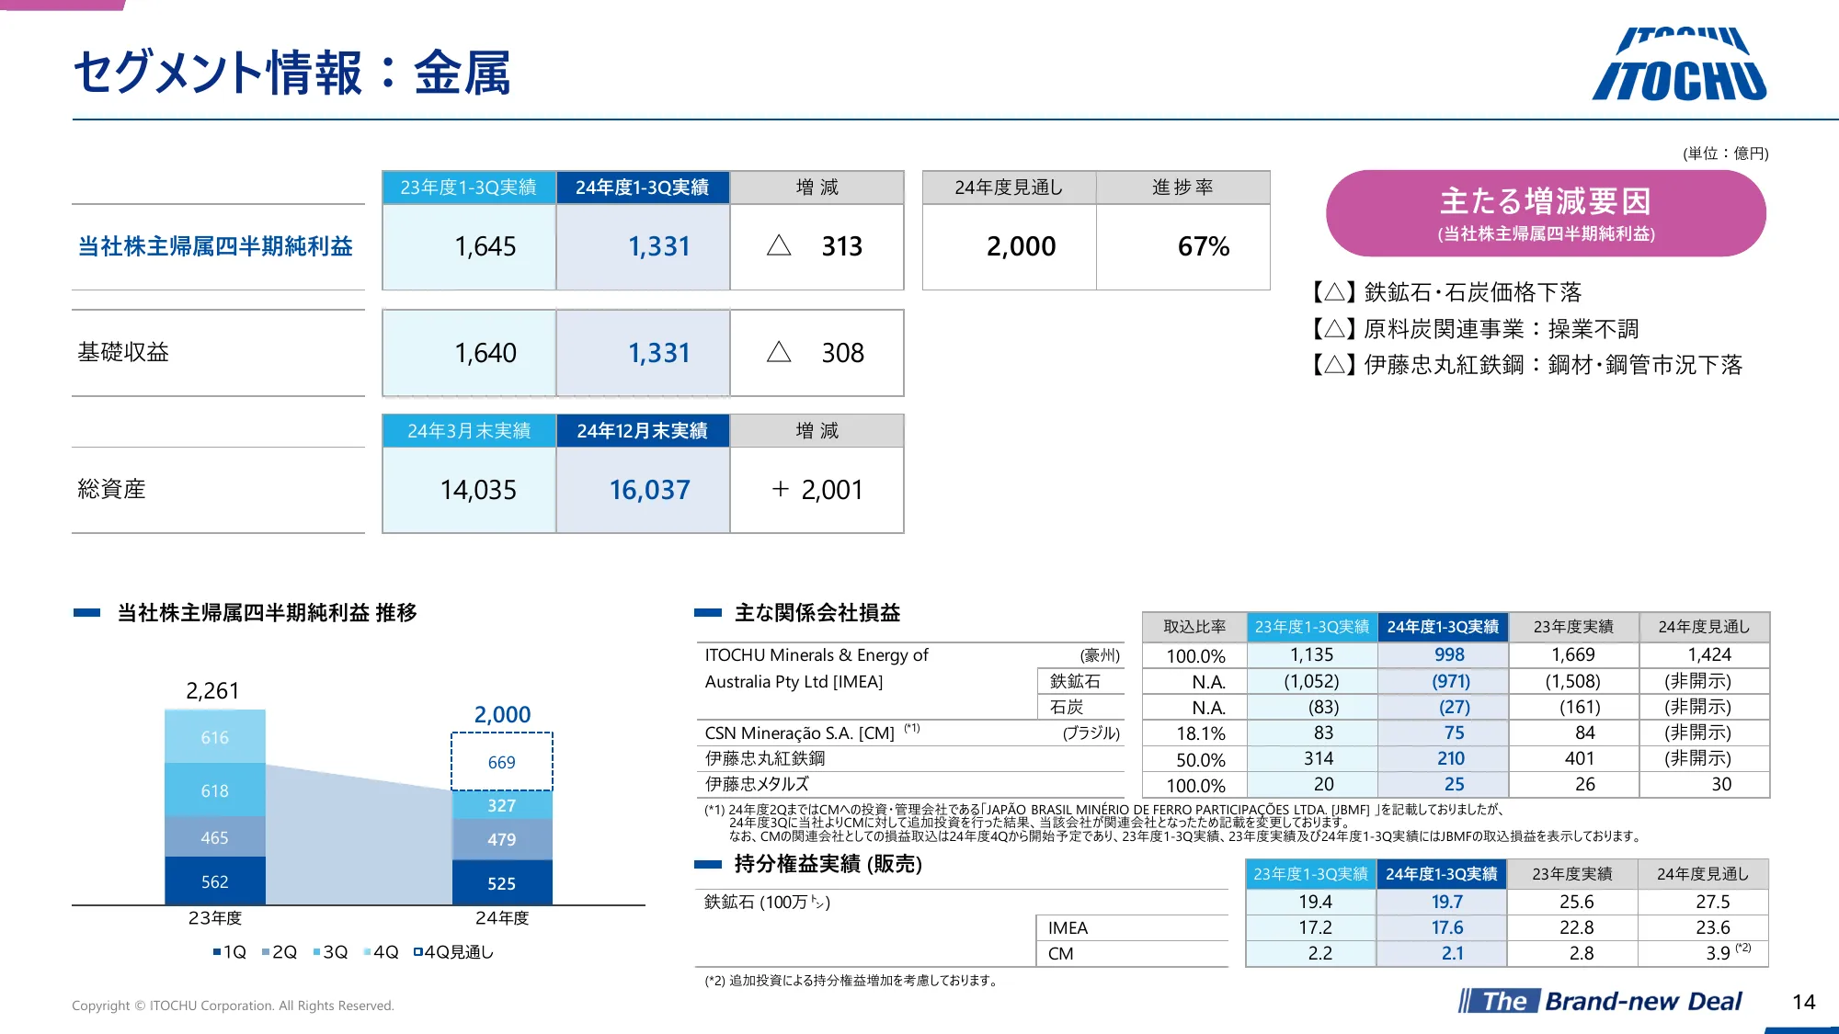The width and height of the screenshot is (1839, 1034).
Task: Click the IMEA row under 持分権益実績
Action: 1068,928
